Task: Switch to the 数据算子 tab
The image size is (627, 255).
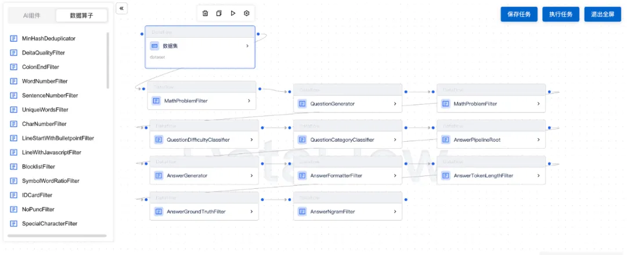Action: click(82, 16)
